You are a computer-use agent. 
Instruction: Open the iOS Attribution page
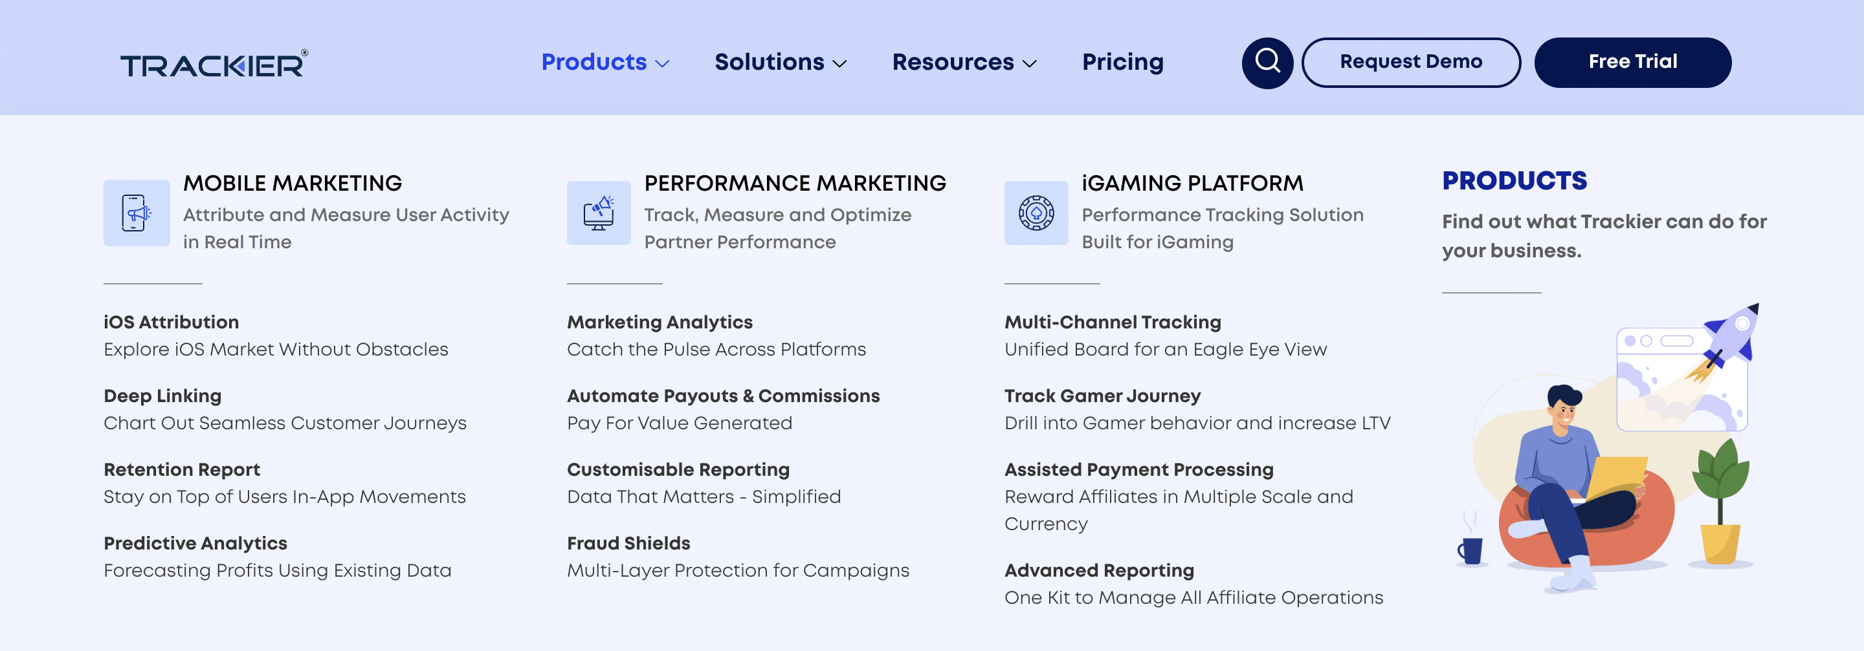172,321
